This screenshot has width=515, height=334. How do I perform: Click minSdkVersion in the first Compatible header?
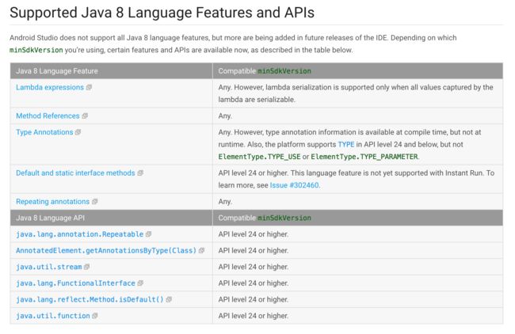click(x=284, y=71)
